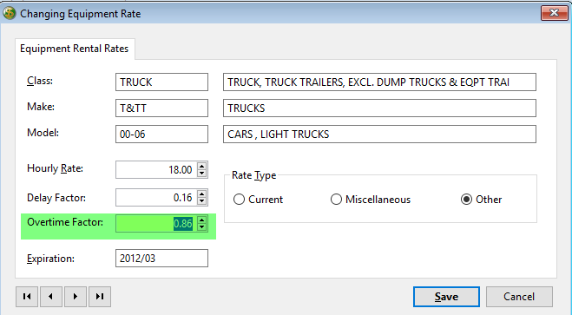Close the Changing Equipment Rate dialog
This screenshot has width=572, height=315.
point(554,13)
